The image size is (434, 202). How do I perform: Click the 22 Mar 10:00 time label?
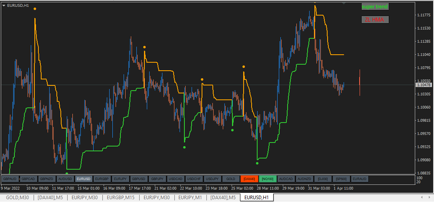[x=190, y=188]
